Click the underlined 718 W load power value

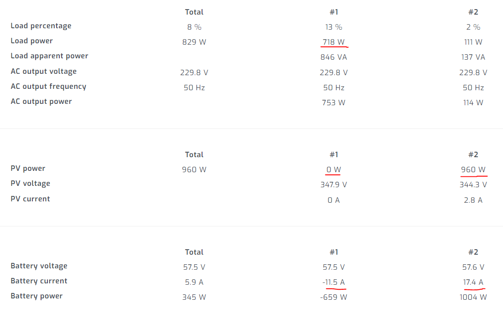click(x=334, y=42)
